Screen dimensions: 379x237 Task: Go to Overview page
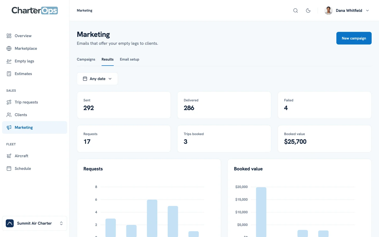coord(34,36)
